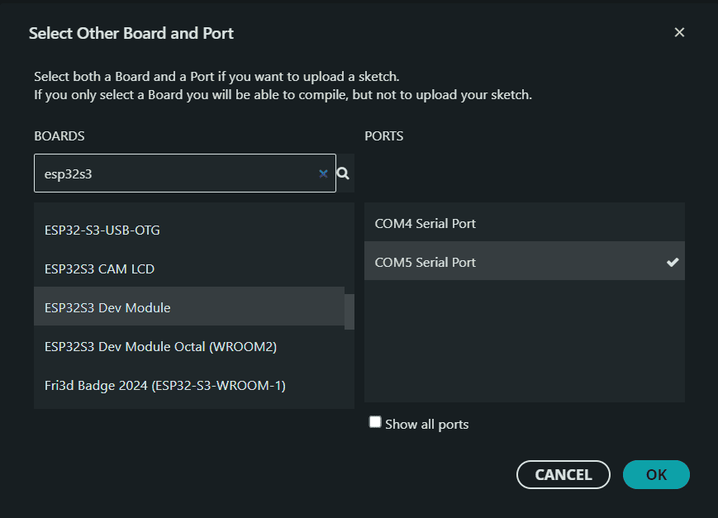Click the boards list scrollbar thumb
The image size is (718, 518).
coord(349,312)
